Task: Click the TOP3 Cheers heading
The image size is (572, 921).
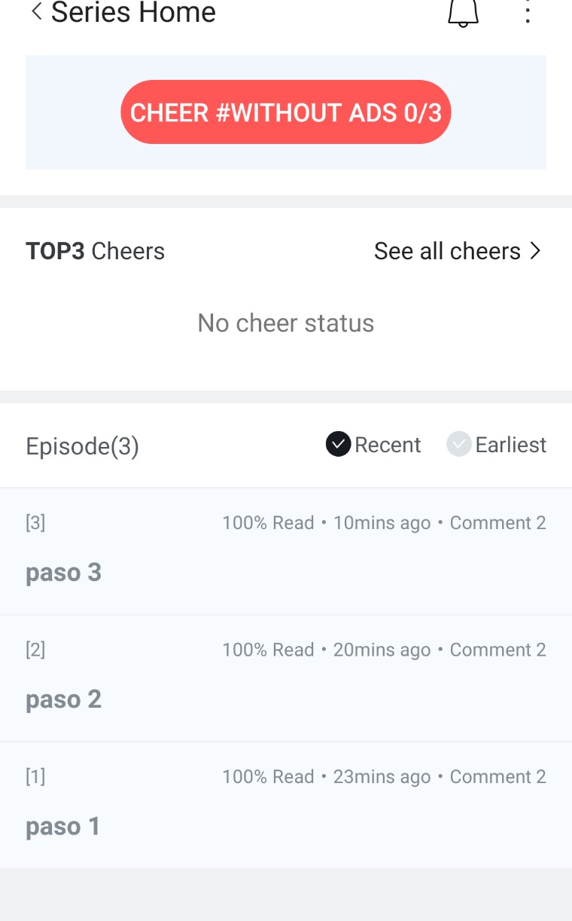Action: (x=96, y=251)
